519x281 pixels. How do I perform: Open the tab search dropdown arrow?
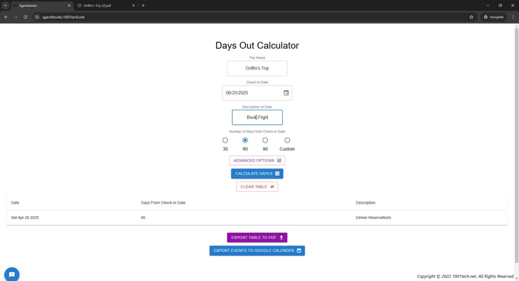[5, 5]
